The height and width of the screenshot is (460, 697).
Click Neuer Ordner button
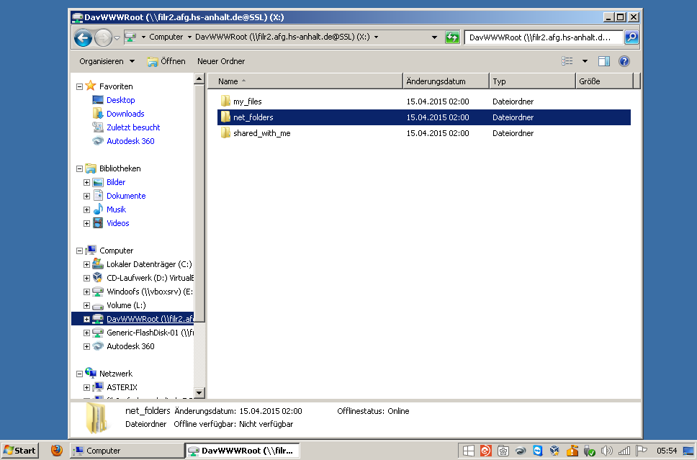click(x=221, y=62)
